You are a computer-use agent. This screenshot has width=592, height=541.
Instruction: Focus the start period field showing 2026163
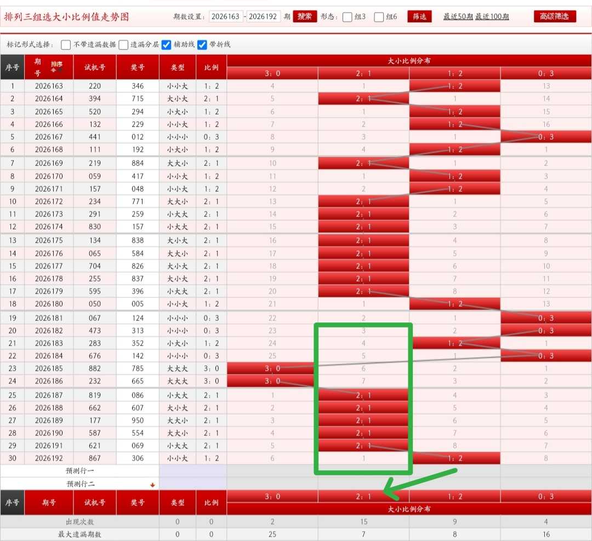pos(225,16)
